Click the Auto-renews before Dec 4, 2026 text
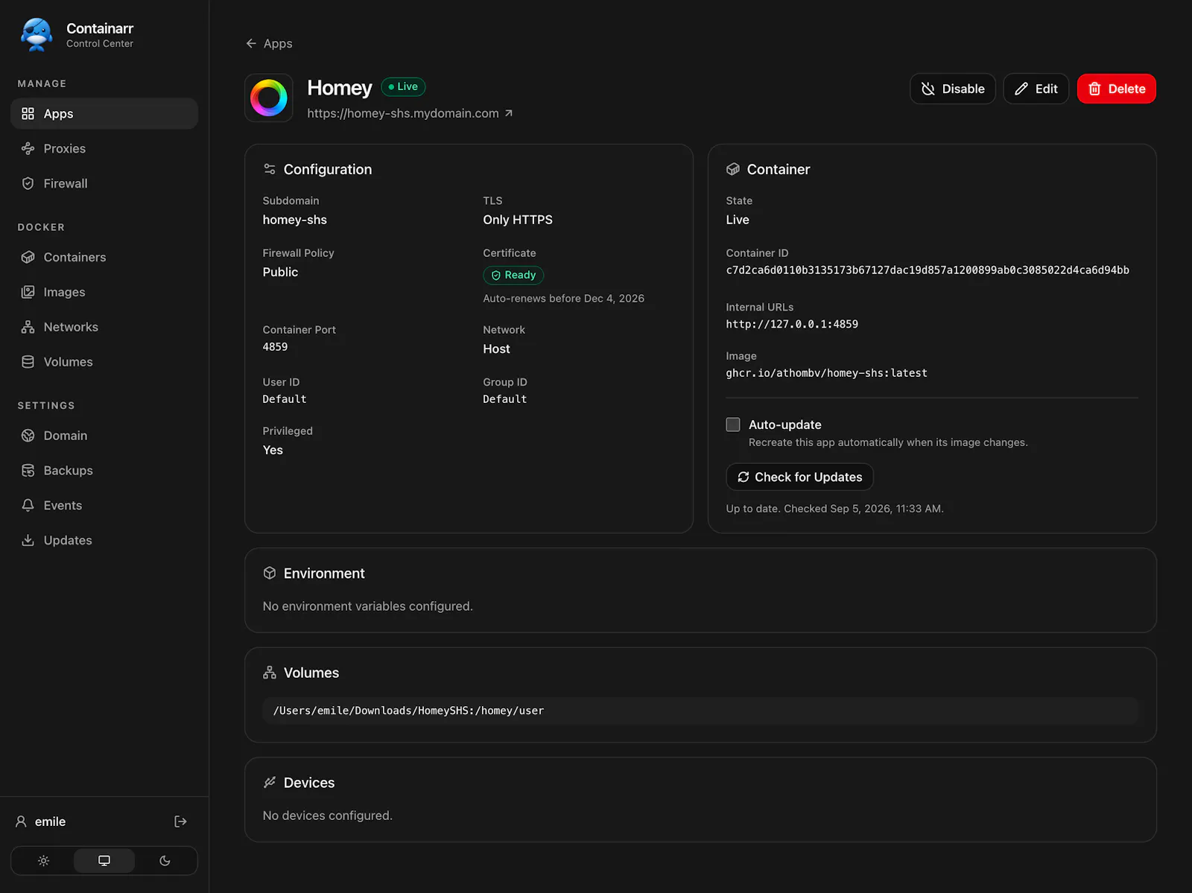Image resolution: width=1192 pixels, height=893 pixels. pos(563,298)
